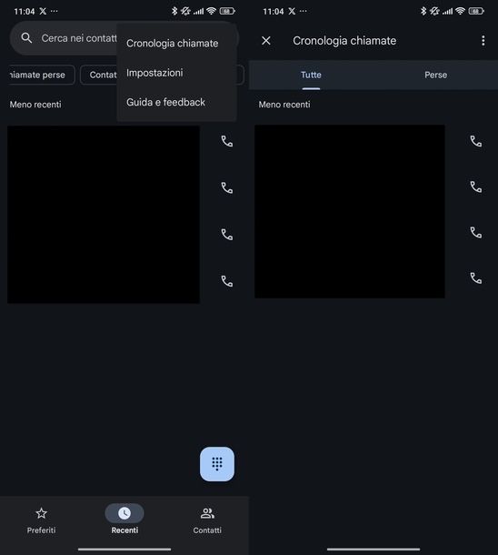Open the dial pad floating button
This screenshot has width=498, height=555.
tap(217, 464)
